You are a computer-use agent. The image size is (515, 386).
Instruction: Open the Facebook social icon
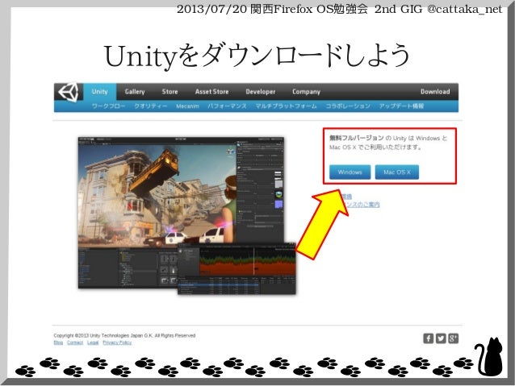[429, 338]
